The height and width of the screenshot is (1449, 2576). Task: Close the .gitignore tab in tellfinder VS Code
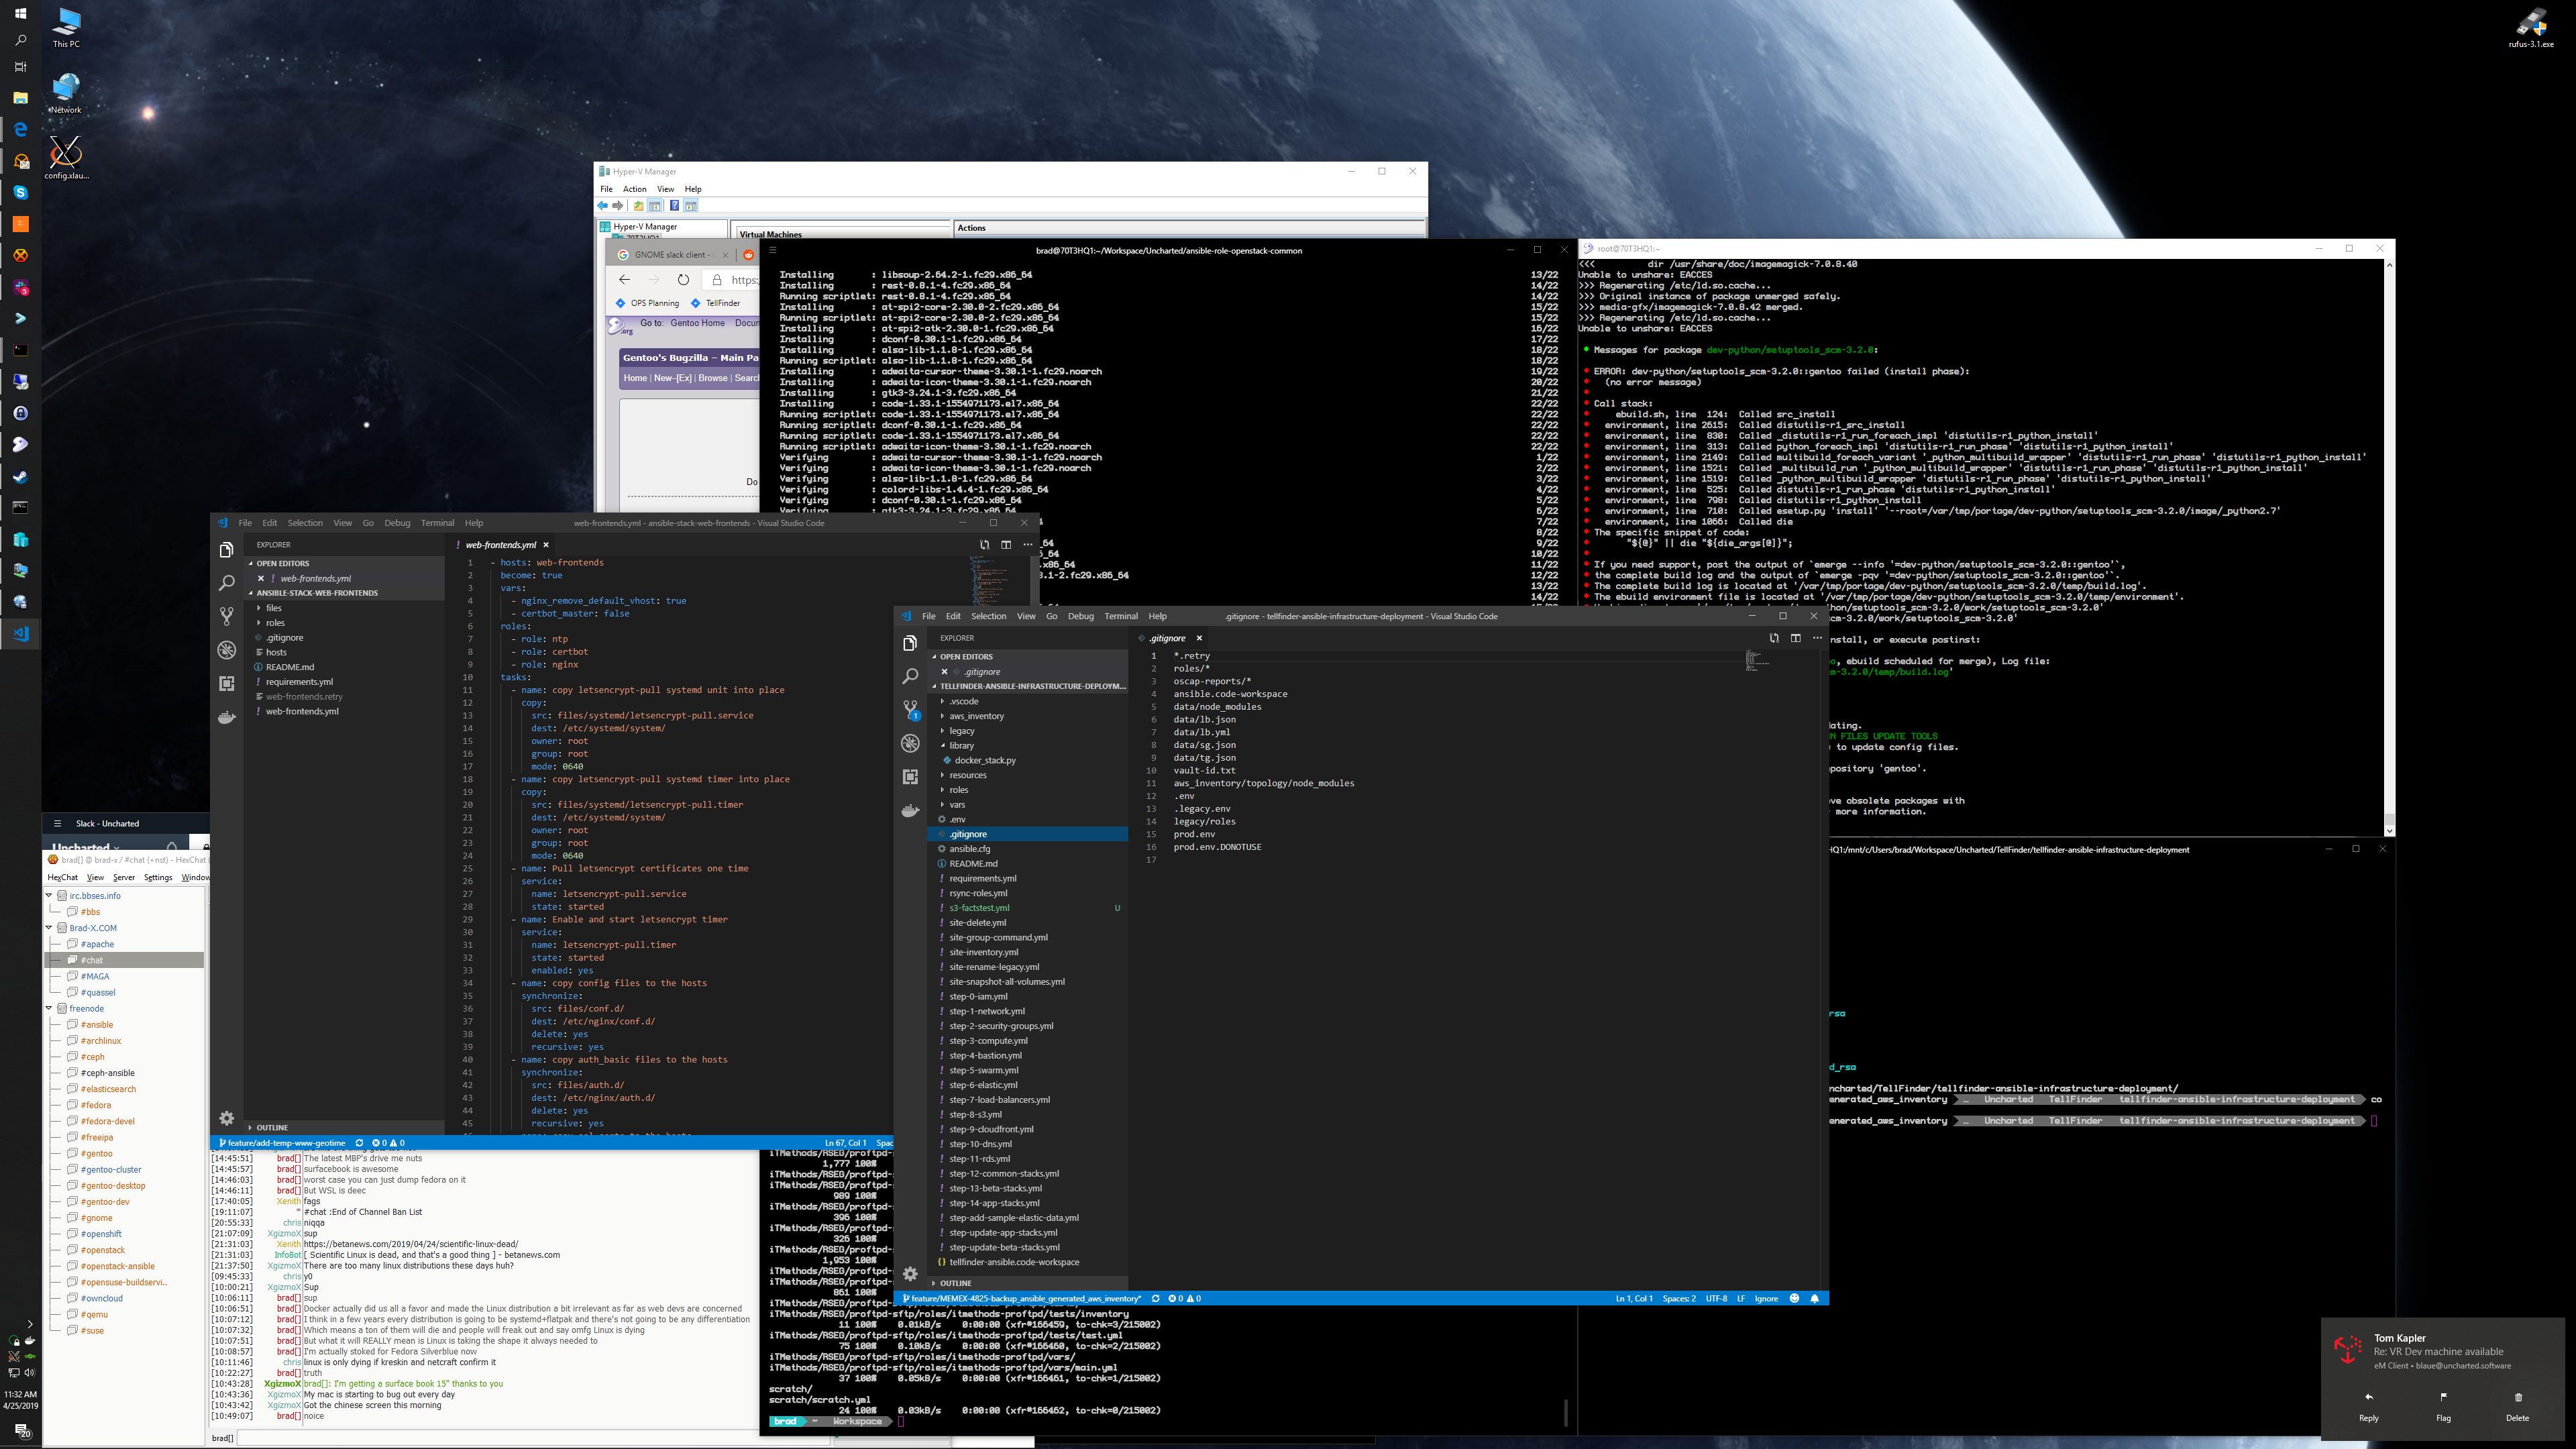click(x=1199, y=638)
